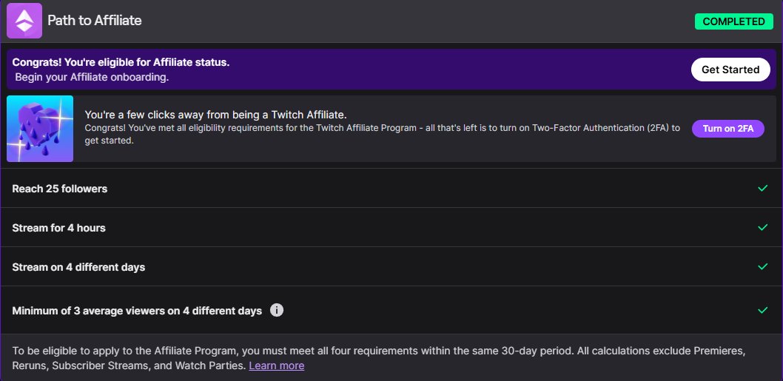Click the 2FA eligibility description paragraph

[x=383, y=135]
